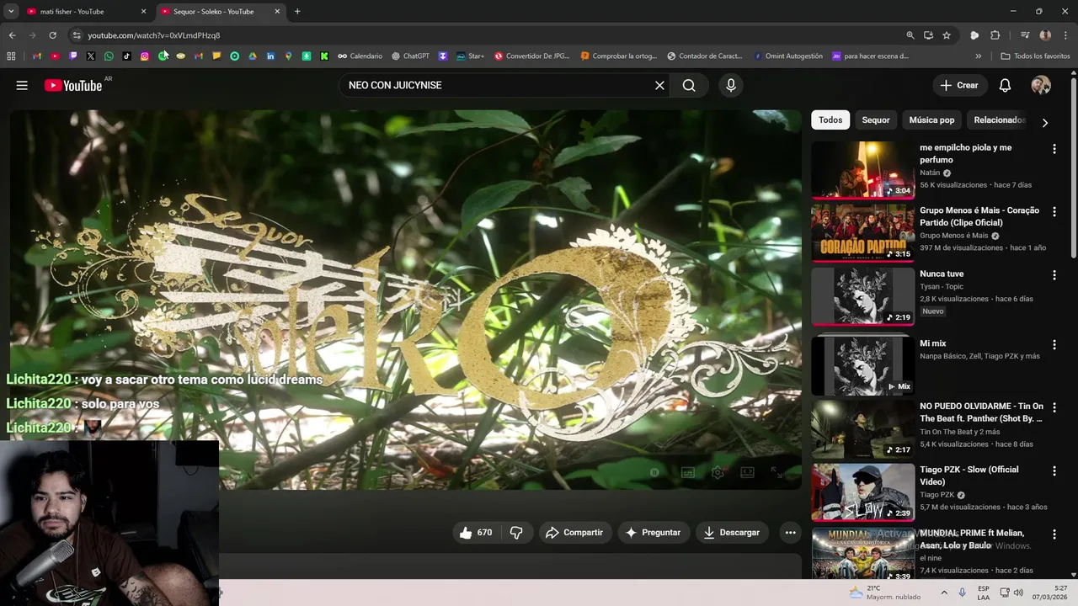Open 'Tiago PZK - Slow' video thumbnail
The image size is (1078, 606).
click(x=862, y=492)
